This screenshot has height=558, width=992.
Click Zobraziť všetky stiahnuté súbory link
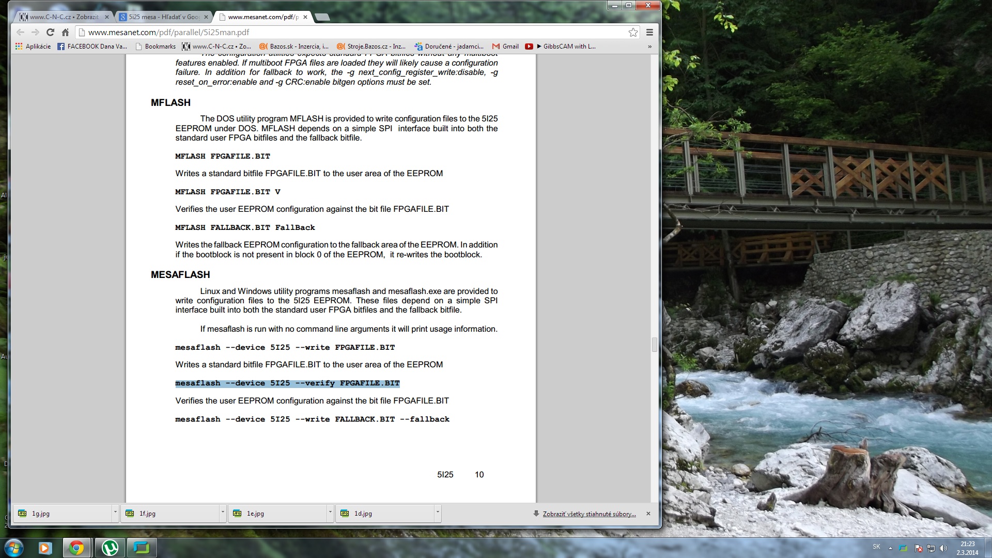point(589,514)
